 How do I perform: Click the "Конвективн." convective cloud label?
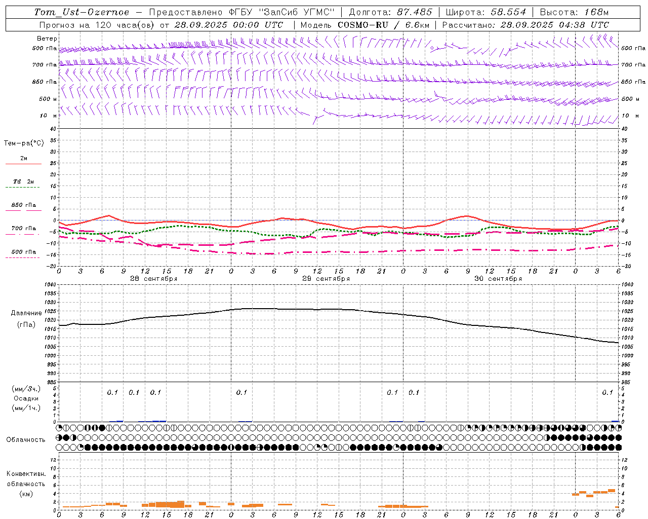point(26,474)
